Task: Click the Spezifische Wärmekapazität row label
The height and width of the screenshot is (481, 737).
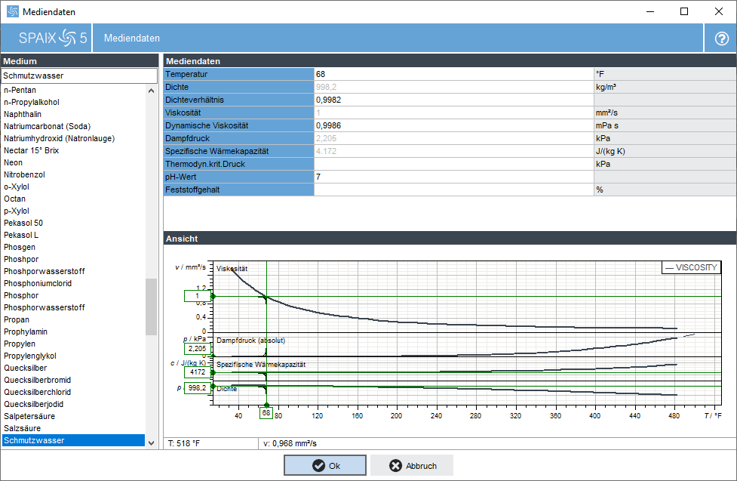Action: pyautogui.click(x=239, y=151)
